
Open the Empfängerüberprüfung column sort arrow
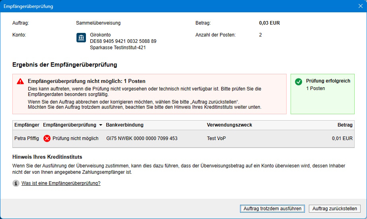pyautogui.click(x=101, y=125)
